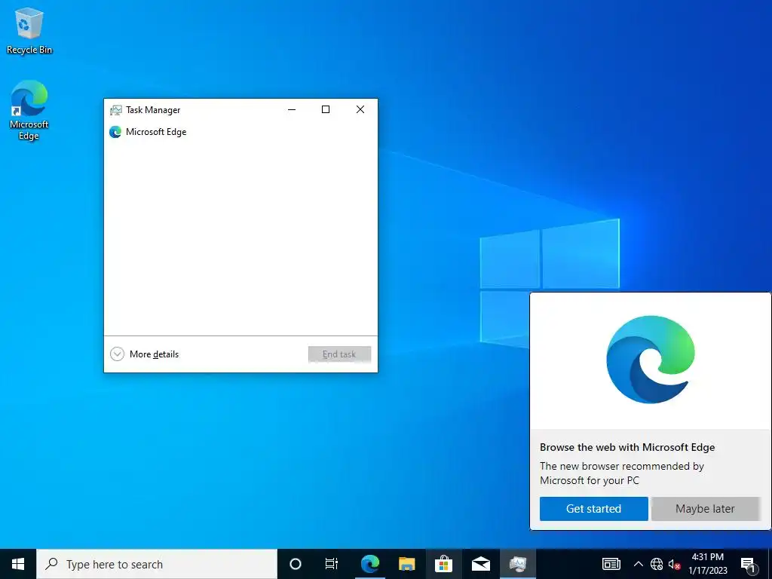
Task: Open the clock and date flyout
Action: coord(708,564)
